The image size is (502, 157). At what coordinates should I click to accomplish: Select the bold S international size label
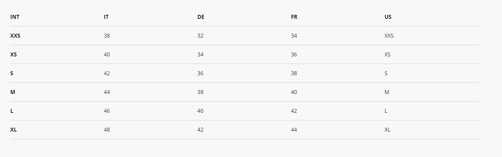tap(12, 73)
